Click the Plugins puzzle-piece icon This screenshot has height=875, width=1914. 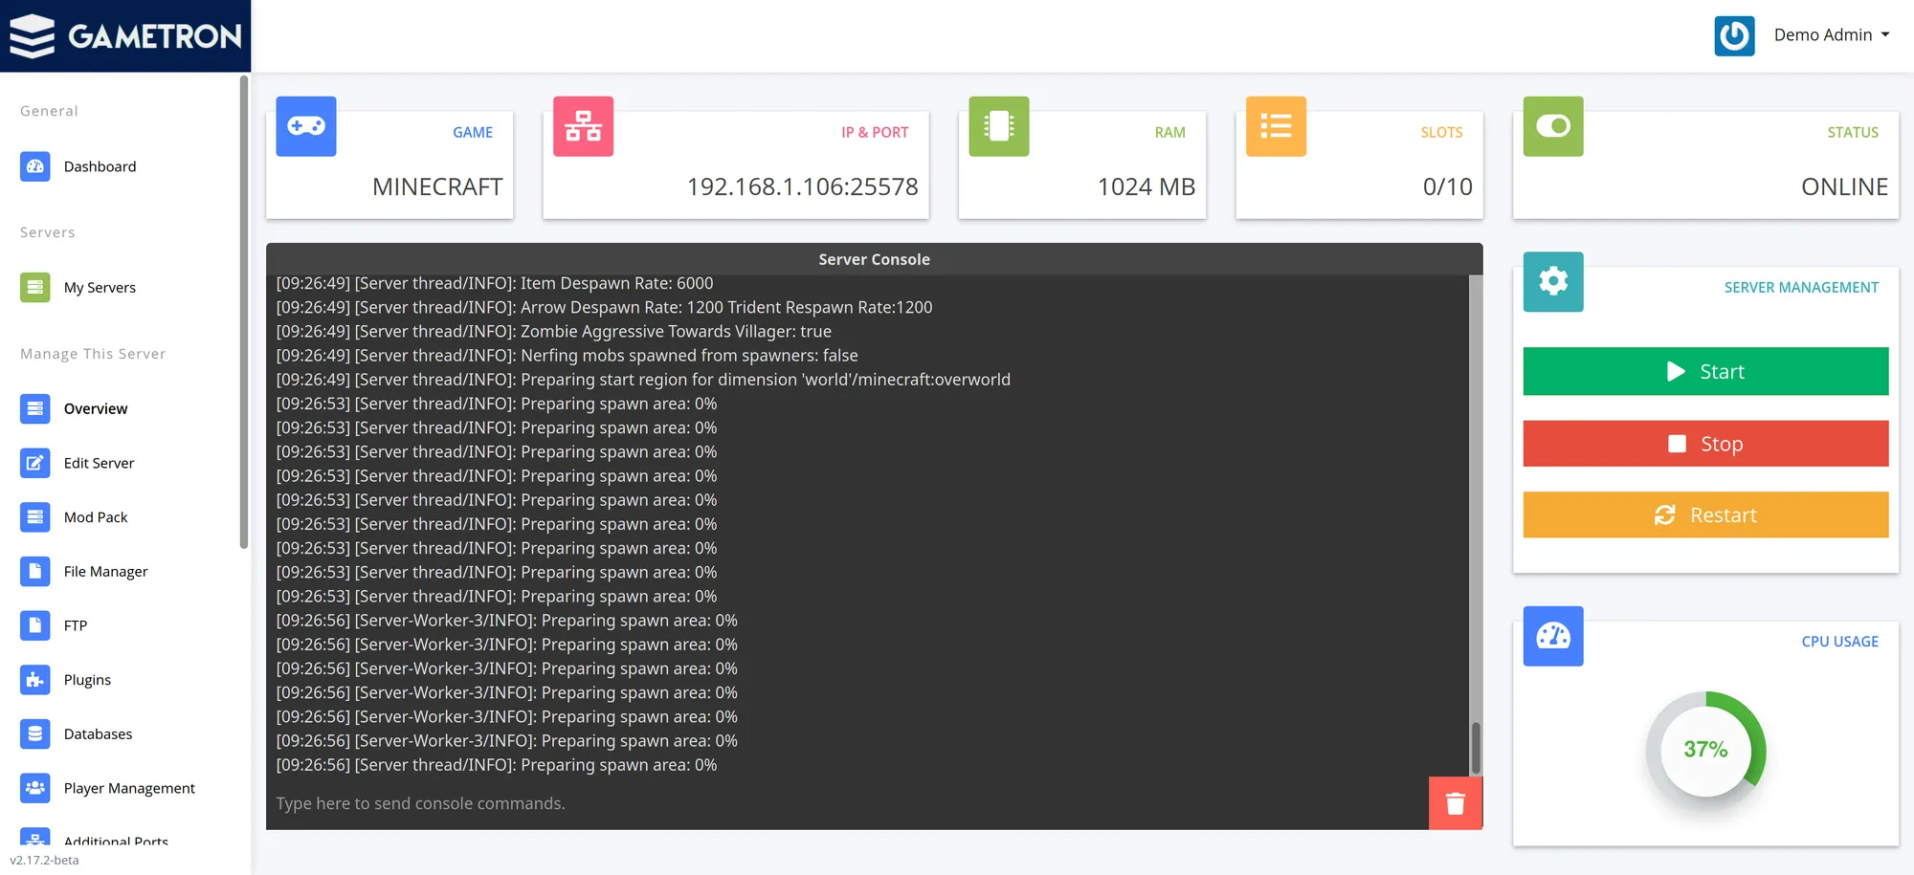(x=35, y=680)
